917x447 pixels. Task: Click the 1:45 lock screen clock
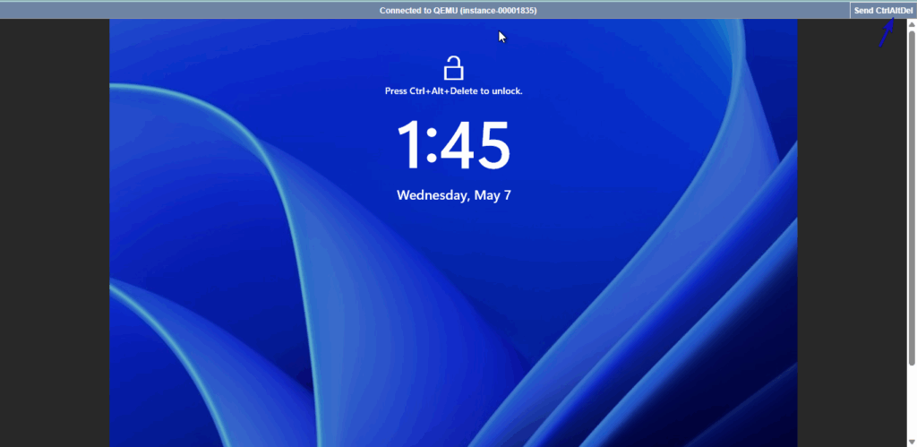point(453,146)
